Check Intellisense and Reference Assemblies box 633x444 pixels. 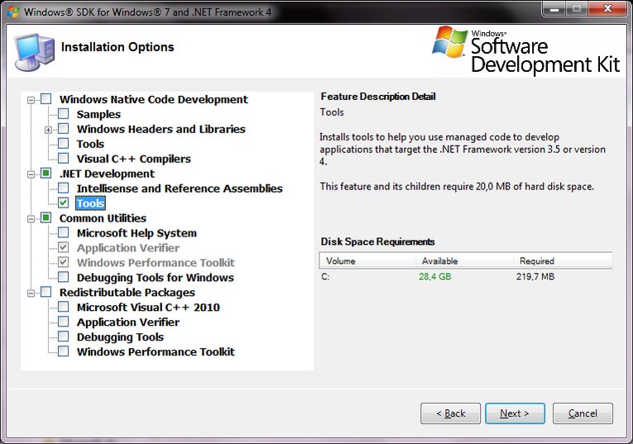tap(64, 188)
